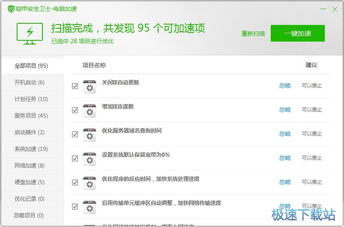Click 忽略 for 增加IE连接数
This screenshot has width=344, height=227.
click(285, 110)
